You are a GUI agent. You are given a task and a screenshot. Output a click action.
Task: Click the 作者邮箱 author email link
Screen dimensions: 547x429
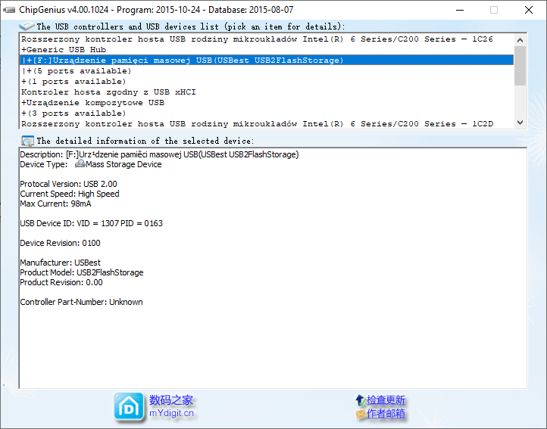pyautogui.click(x=386, y=414)
